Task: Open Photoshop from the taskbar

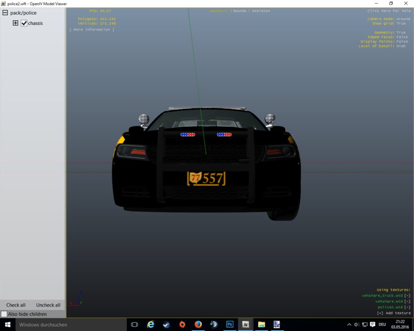Action: coord(230,324)
